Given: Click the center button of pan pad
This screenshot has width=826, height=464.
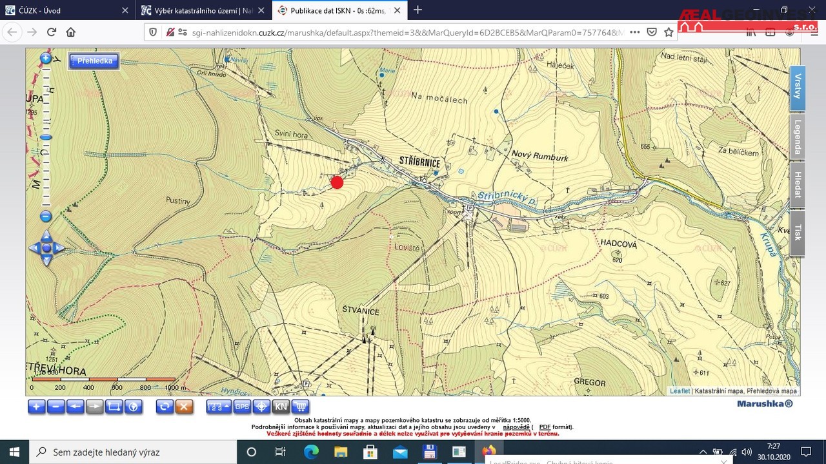Looking at the screenshot, I should click(x=46, y=248).
